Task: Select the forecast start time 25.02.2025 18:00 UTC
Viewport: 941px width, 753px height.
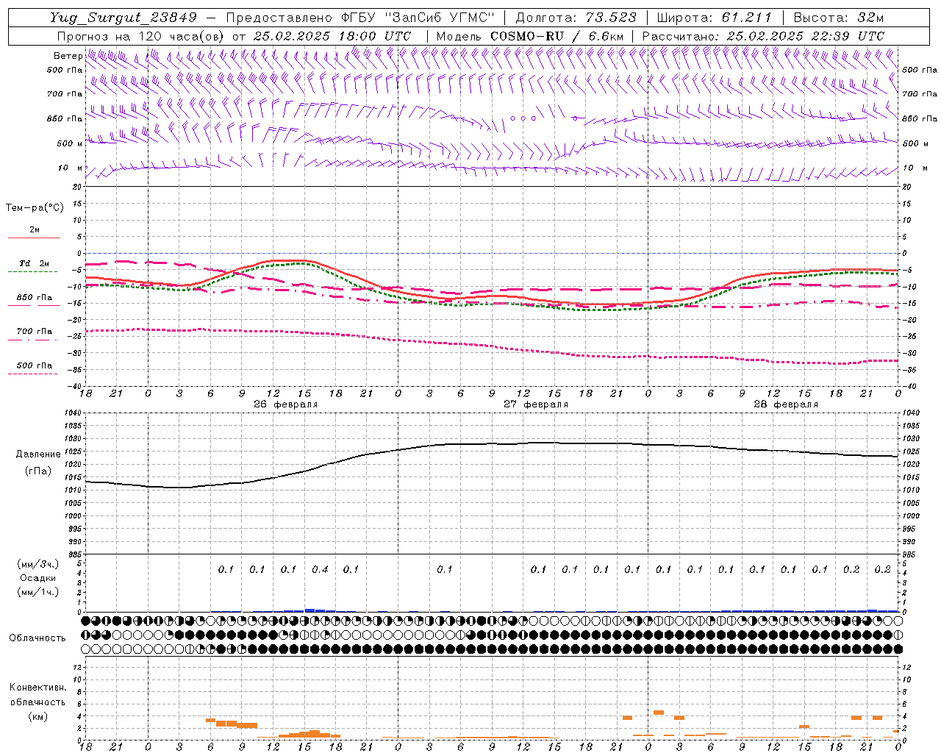Action: tap(332, 36)
